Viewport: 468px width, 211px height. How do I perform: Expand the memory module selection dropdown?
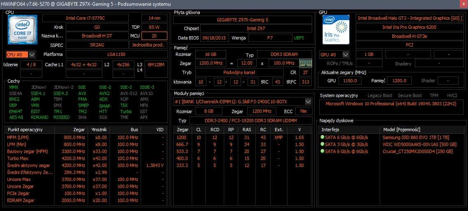[308, 102]
